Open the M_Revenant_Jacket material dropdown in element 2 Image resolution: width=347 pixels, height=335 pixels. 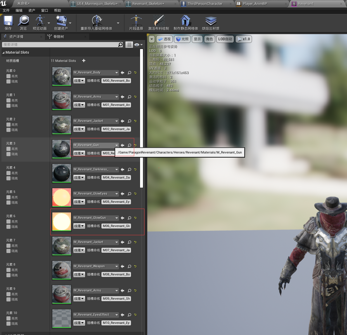96,121
